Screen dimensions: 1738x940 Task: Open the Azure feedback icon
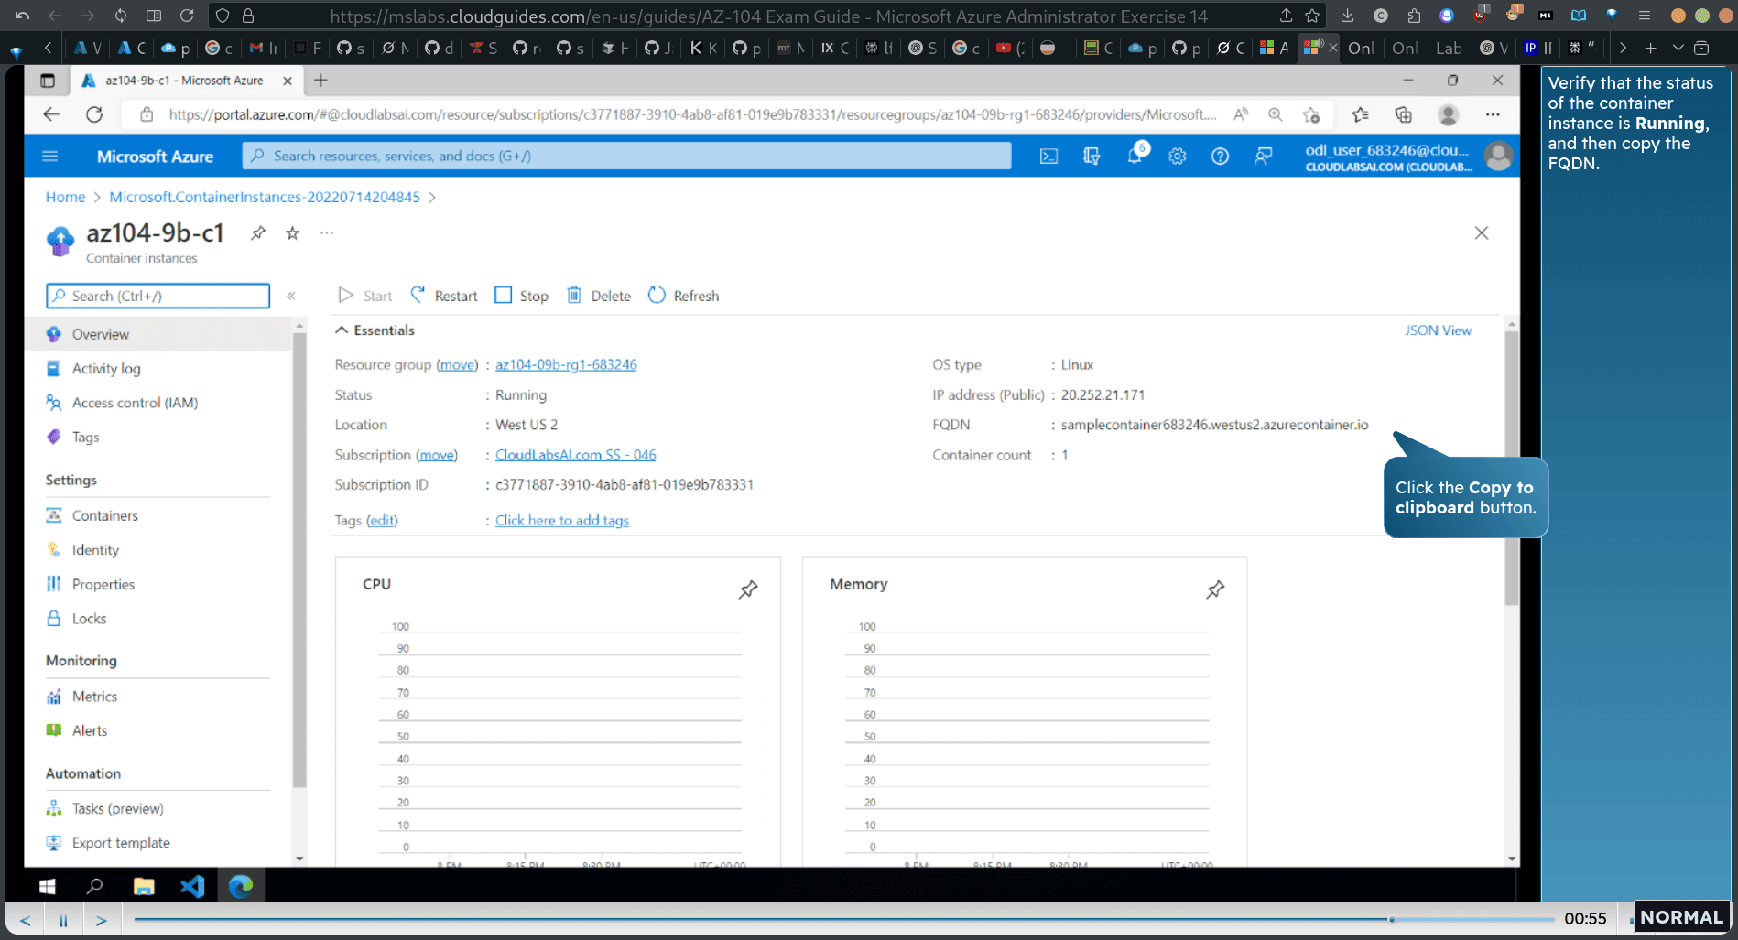pyautogui.click(x=1263, y=157)
